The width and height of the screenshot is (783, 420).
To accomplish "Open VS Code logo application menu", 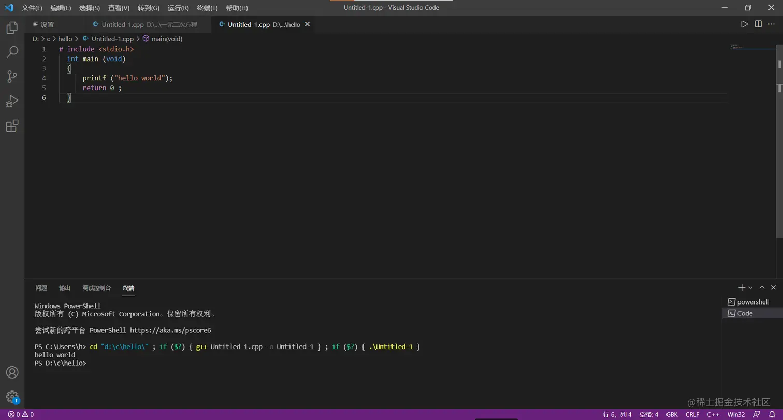I will tap(9, 8).
